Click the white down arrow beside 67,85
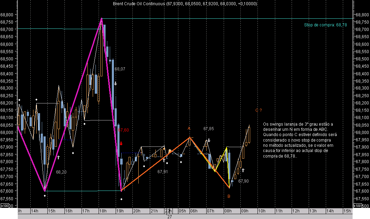The height and width of the screenshot is (219, 370). (208, 141)
